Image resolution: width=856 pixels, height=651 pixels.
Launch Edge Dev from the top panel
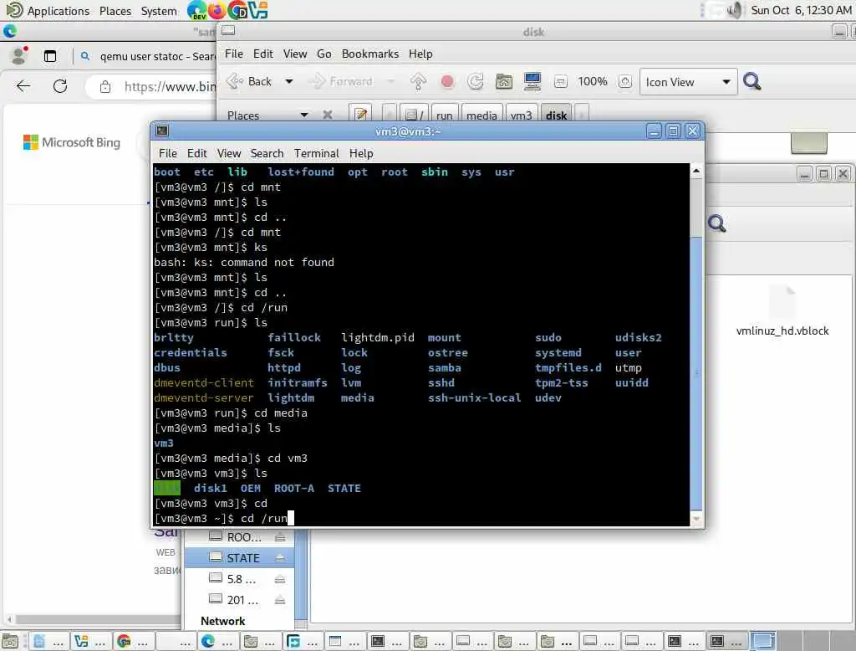click(x=196, y=10)
